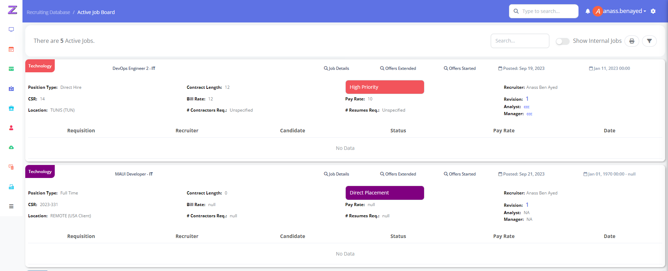Open notifications bell in the header
The height and width of the screenshot is (271, 668).
point(588,11)
